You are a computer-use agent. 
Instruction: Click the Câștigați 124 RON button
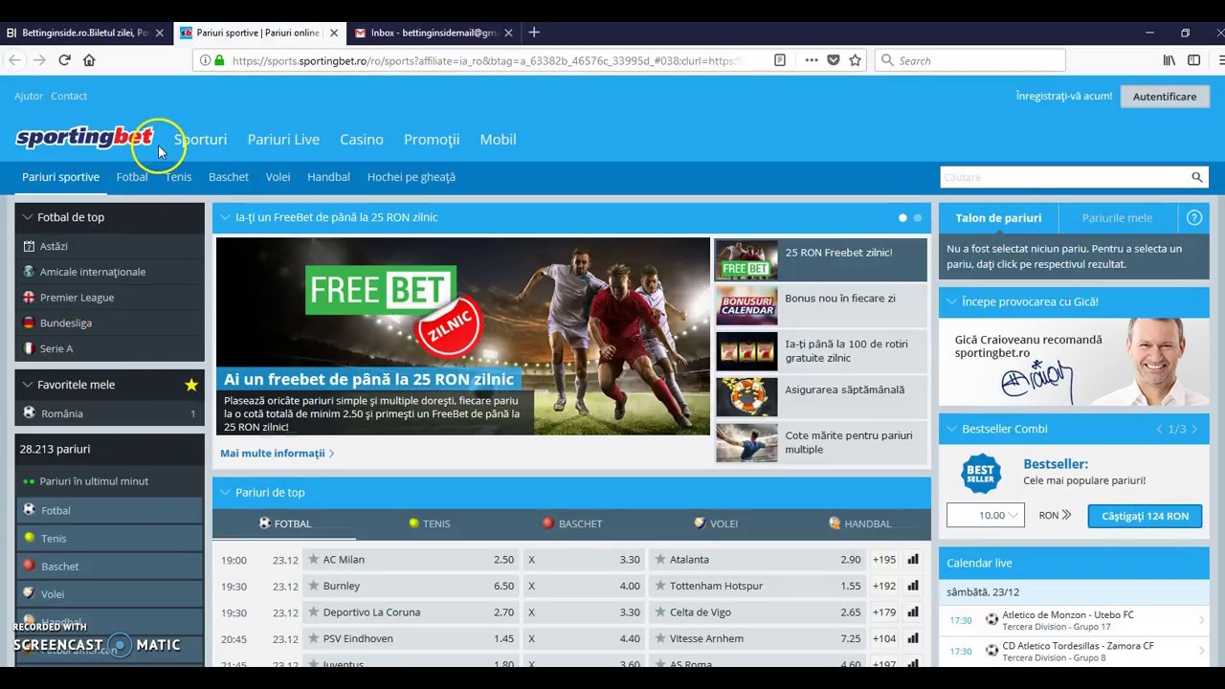click(x=1145, y=516)
